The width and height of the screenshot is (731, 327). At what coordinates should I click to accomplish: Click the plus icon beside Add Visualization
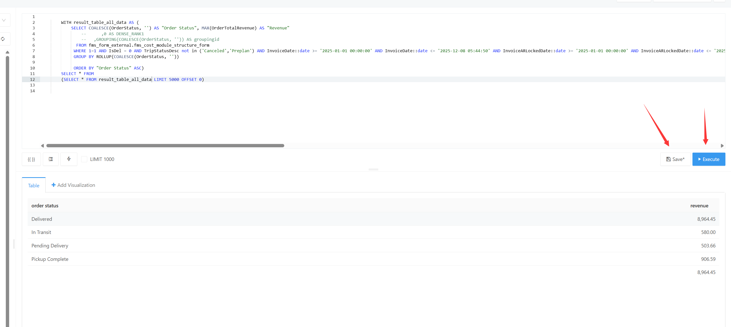(x=54, y=185)
